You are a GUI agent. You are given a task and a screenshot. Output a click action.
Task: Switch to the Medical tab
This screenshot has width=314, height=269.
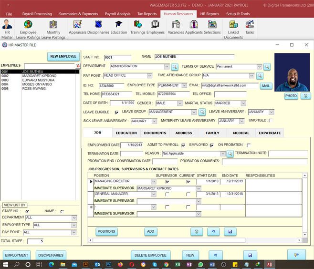pos(241,133)
